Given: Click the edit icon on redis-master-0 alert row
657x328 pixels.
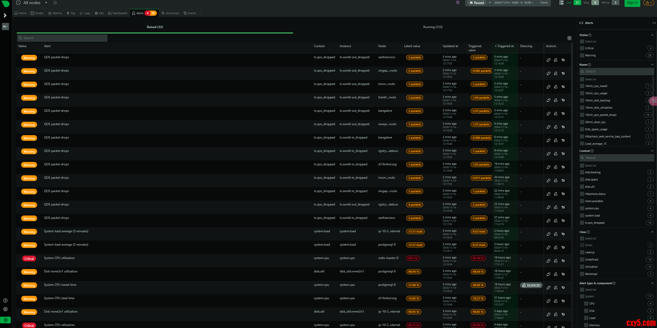Looking at the screenshot, I should pyautogui.click(x=548, y=261).
